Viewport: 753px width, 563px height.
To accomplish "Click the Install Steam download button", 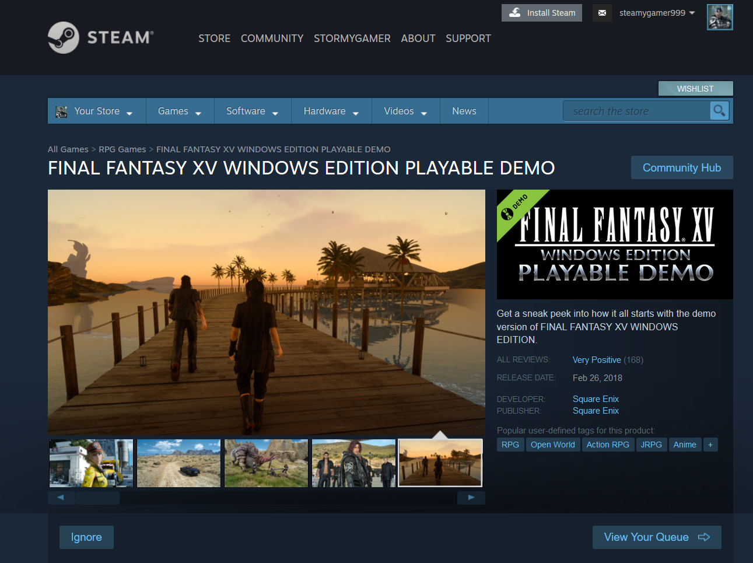I will [541, 13].
